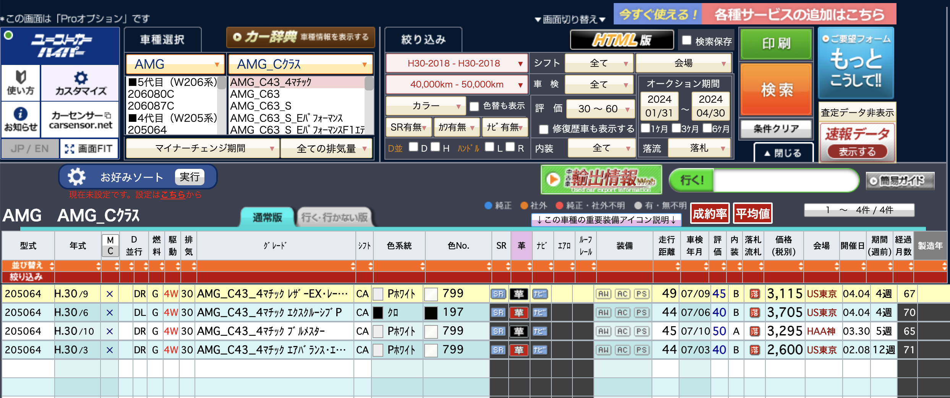This screenshot has width=950, height=398.
Task: Switch to the 通常版 tab
Action: click(267, 217)
